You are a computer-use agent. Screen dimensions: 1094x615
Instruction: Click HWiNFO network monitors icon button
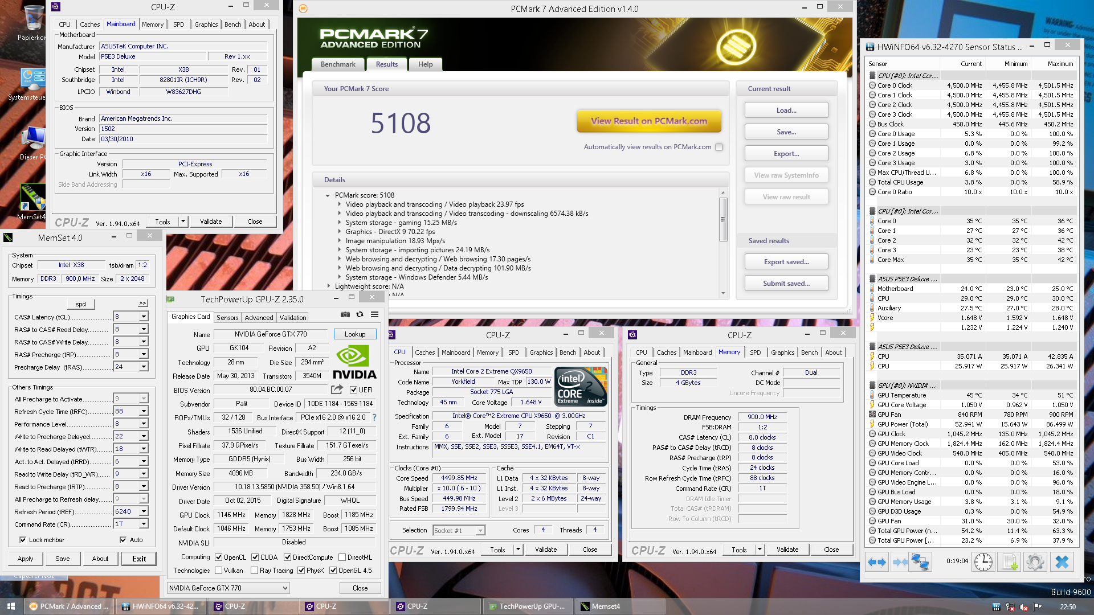click(x=920, y=562)
